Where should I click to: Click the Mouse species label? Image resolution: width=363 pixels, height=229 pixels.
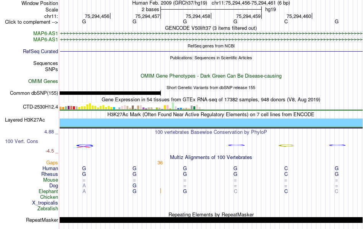50,180
